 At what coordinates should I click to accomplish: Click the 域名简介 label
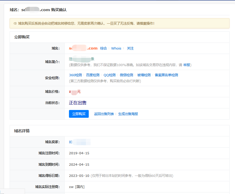tap(52, 62)
